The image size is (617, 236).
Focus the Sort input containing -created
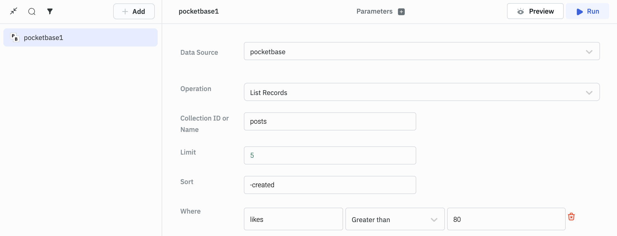pyautogui.click(x=330, y=185)
